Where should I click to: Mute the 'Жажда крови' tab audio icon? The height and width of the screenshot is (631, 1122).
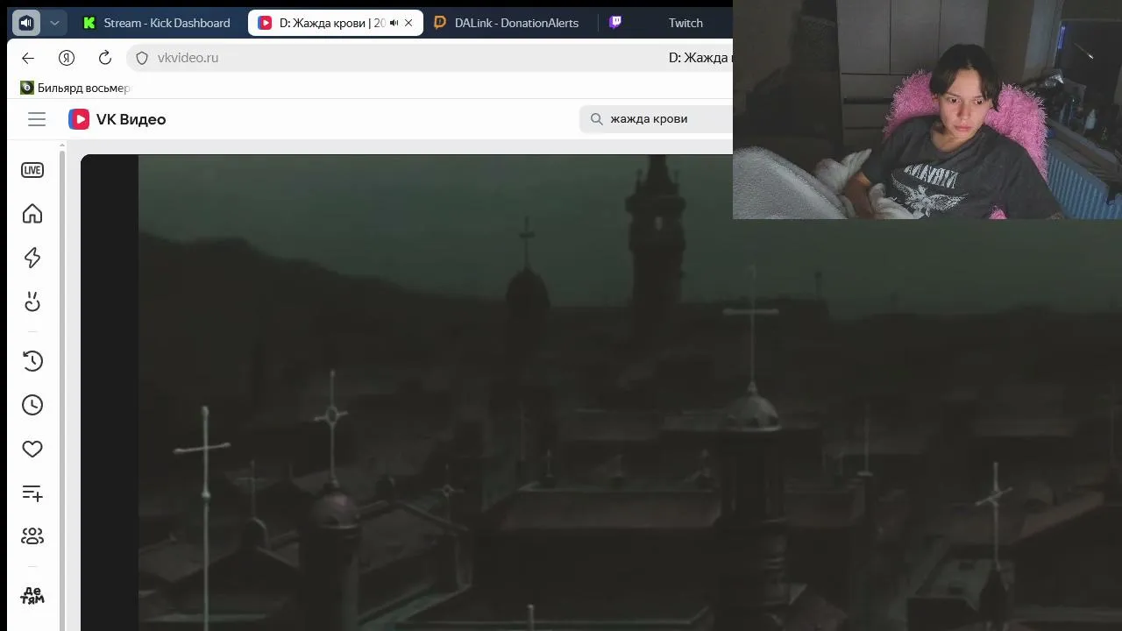coord(394,23)
